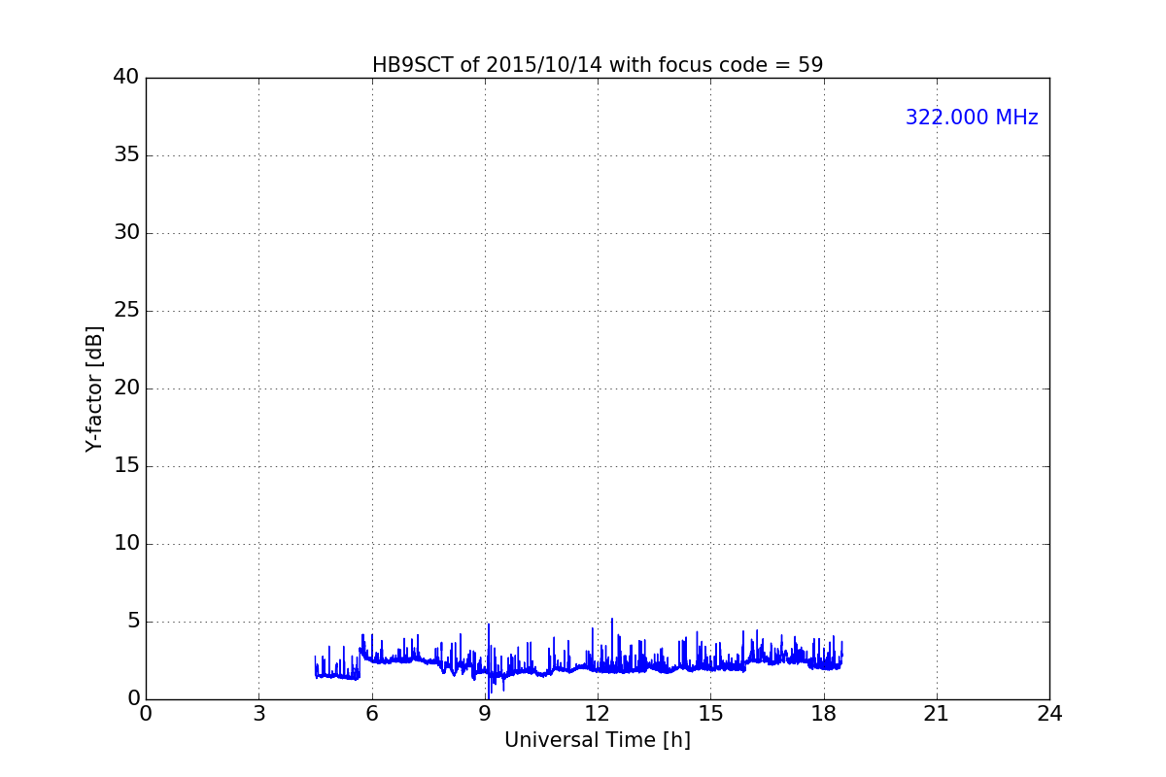The width and height of the screenshot is (1166, 777).
Task: Click y-axis tick label 10
Action: click(x=126, y=544)
